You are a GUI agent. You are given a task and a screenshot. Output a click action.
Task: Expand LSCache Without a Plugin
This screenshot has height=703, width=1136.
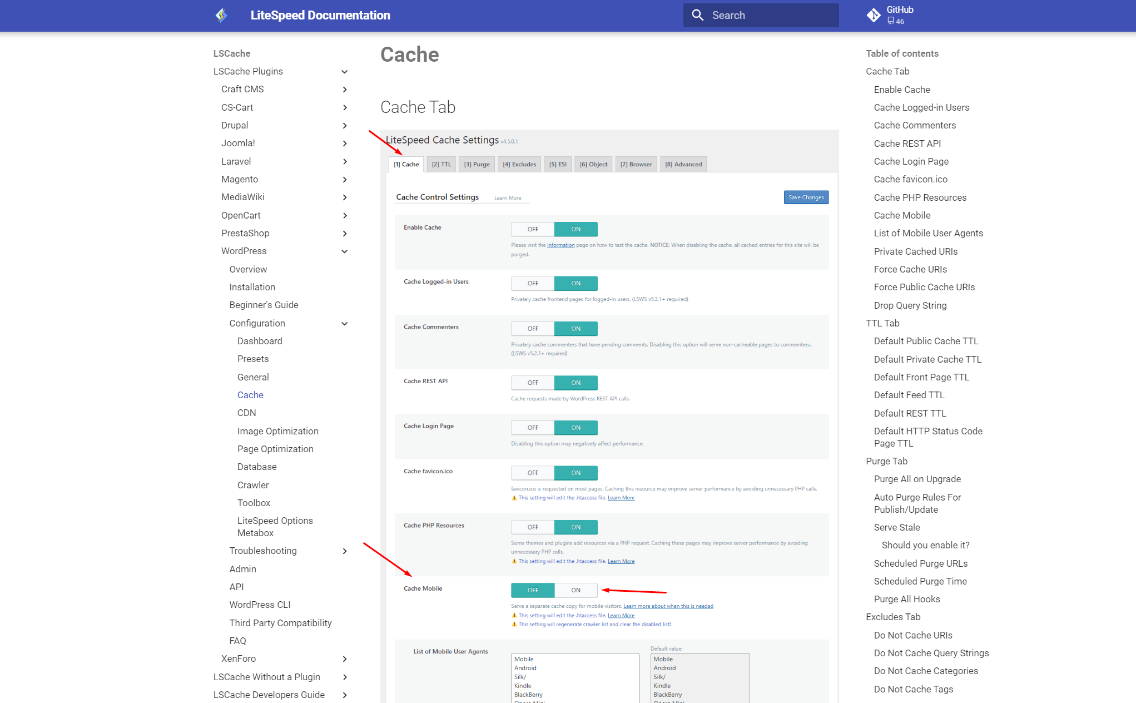pyautogui.click(x=345, y=677)
